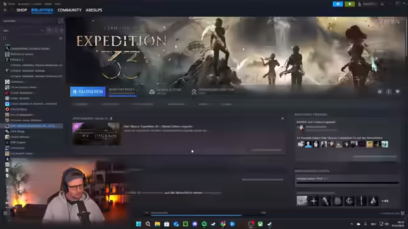Open the SHOP tab

coord(22,10)
